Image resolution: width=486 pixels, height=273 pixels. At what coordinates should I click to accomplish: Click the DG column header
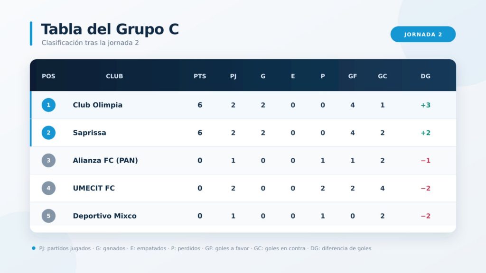click(425, 76)
